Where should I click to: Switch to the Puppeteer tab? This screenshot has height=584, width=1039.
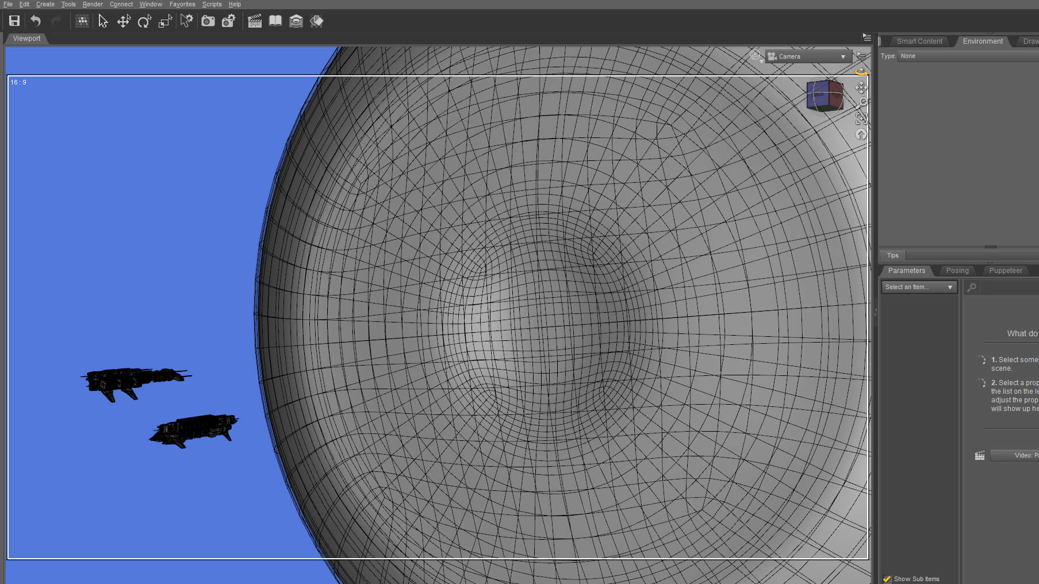click(x=1006, y=271)
